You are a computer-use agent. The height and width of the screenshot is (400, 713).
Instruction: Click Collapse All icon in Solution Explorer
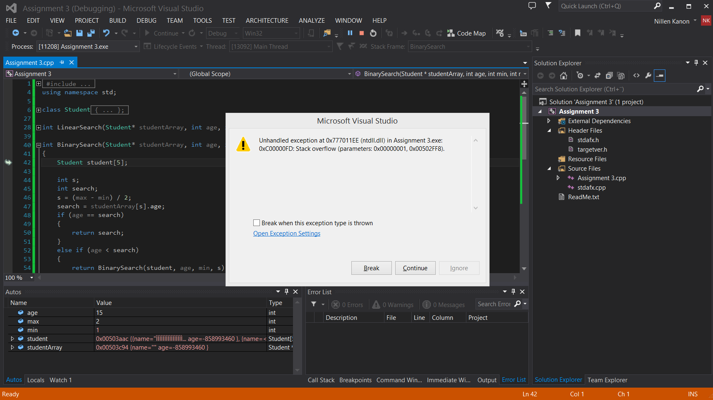point(609,76)
